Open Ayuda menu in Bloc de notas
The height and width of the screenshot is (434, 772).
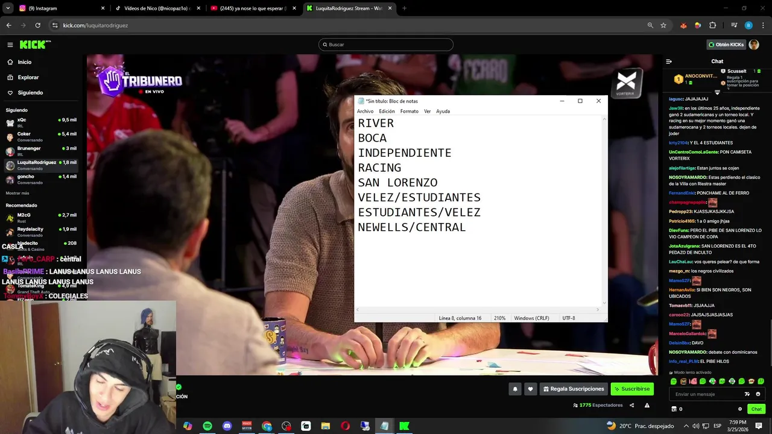click(x=443, y=112)
